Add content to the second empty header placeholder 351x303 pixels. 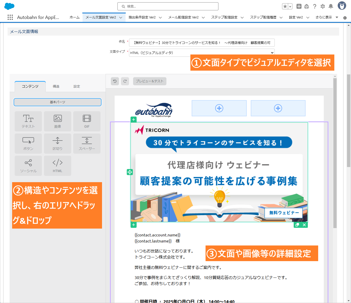278,108
